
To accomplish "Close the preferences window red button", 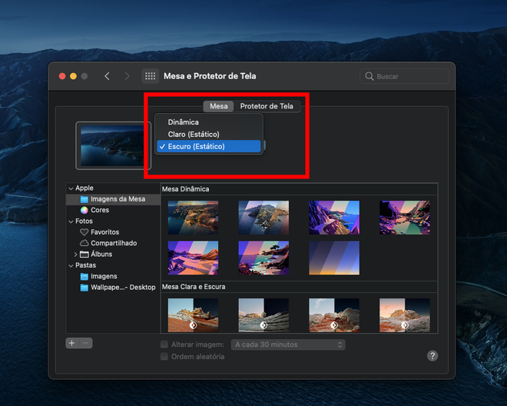I will point(62,76).
